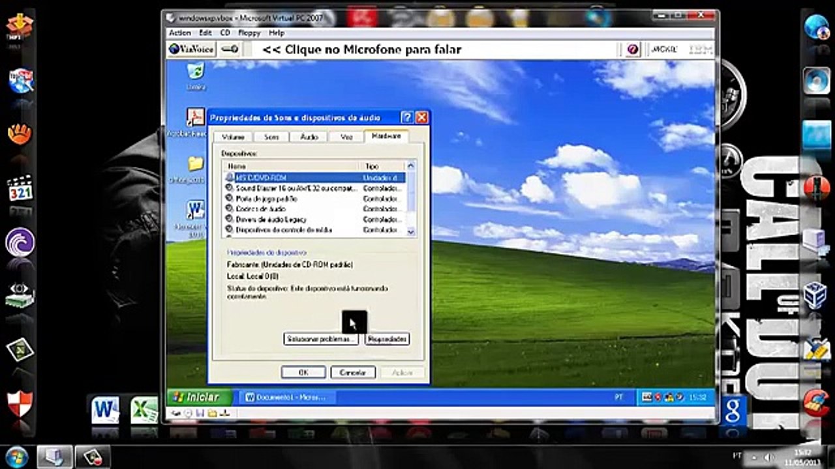Select the Hardware tab
835x469 pixels.
pos(386,136)
